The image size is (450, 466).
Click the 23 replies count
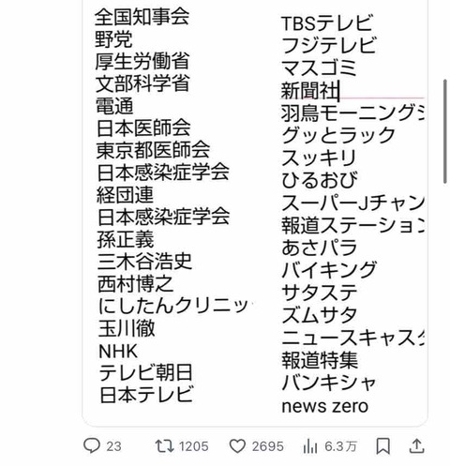coord(113,446)
